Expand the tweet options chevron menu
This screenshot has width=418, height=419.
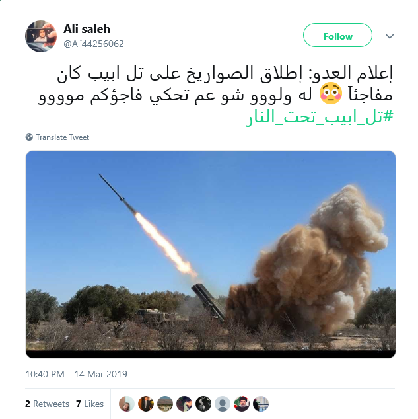coord(390,36)
